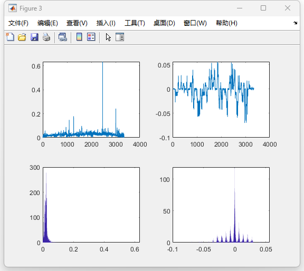Viewport: 304px width, 271px height.
Task: Click the Link Plot toolbar icon
Action: [63, 37]
